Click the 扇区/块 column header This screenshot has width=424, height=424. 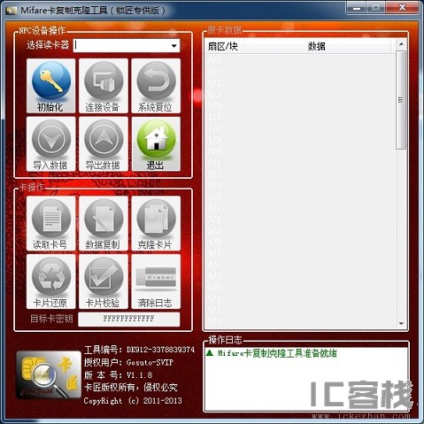(224, 46)
